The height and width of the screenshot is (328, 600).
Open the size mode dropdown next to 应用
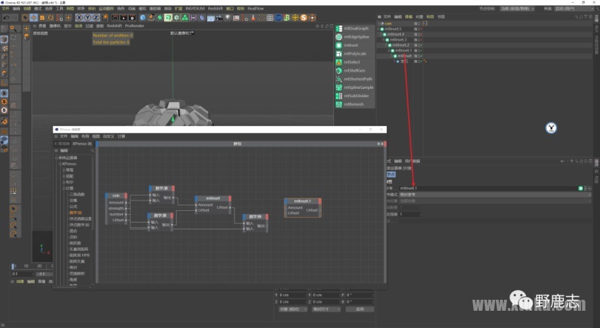[326, 309]
